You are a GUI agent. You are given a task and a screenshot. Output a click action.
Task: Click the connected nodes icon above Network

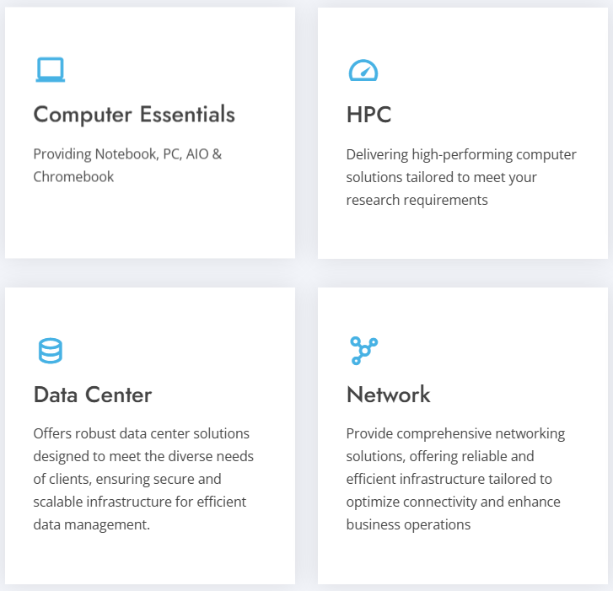[363, 351]
